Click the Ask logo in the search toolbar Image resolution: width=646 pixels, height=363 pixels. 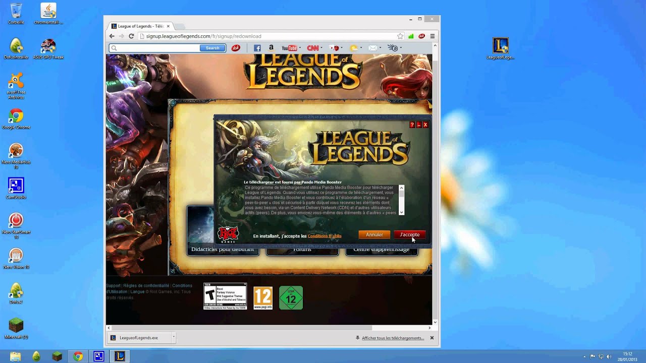click(x=236, y=48)
